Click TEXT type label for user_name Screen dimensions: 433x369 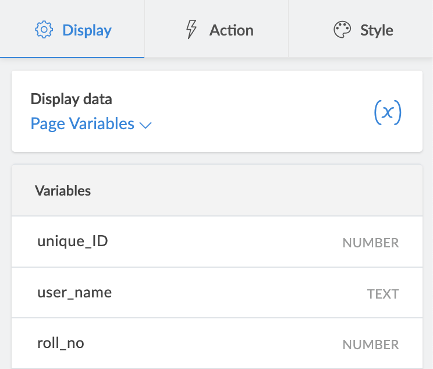point(382,294)
